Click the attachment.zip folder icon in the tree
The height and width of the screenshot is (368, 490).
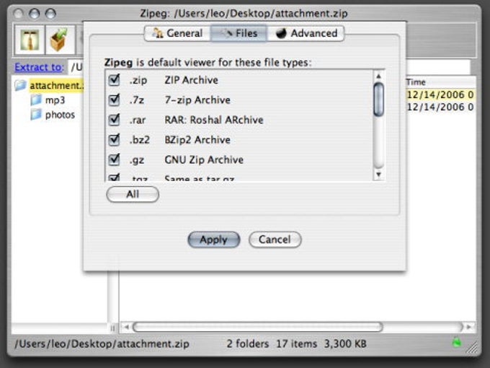coord(21,85)
